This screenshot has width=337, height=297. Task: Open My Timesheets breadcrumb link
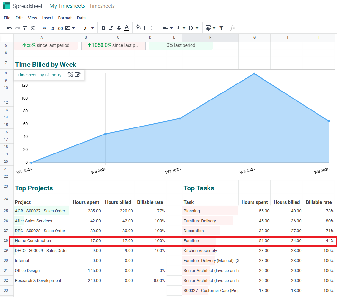67,6
